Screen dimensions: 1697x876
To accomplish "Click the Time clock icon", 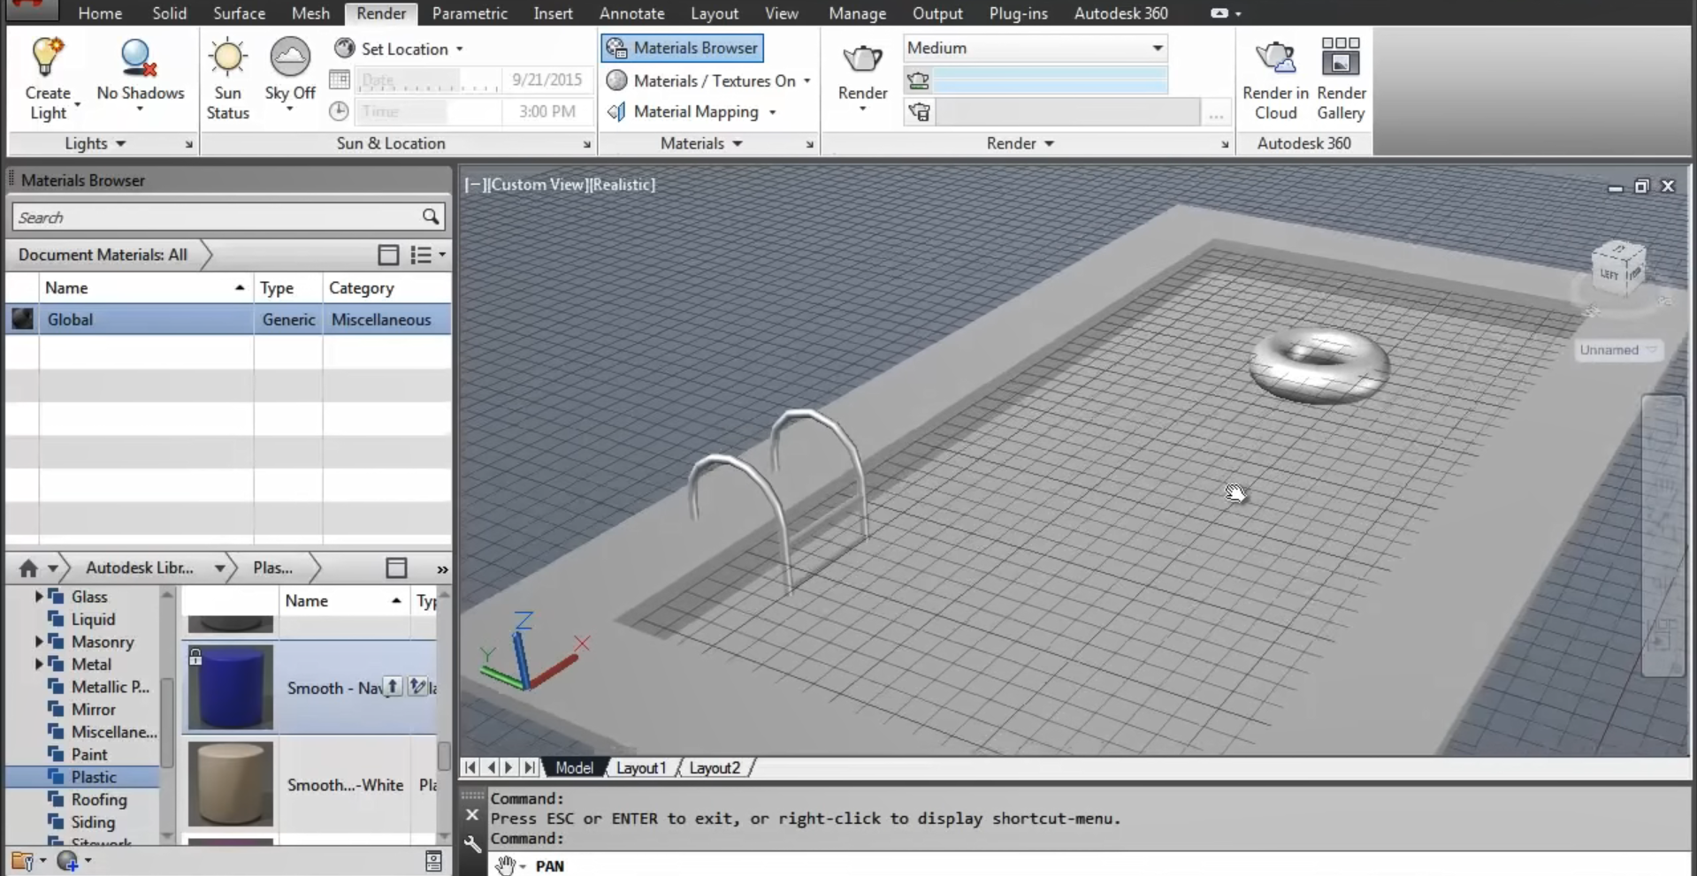I will 339,111.
